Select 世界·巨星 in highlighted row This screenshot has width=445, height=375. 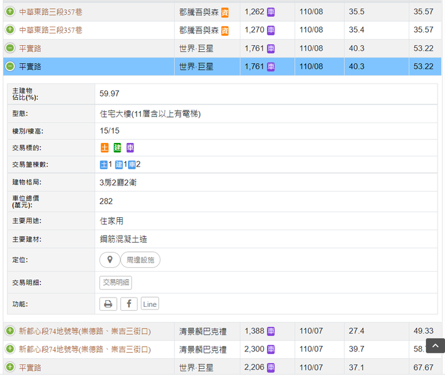[x=196, y=67]
